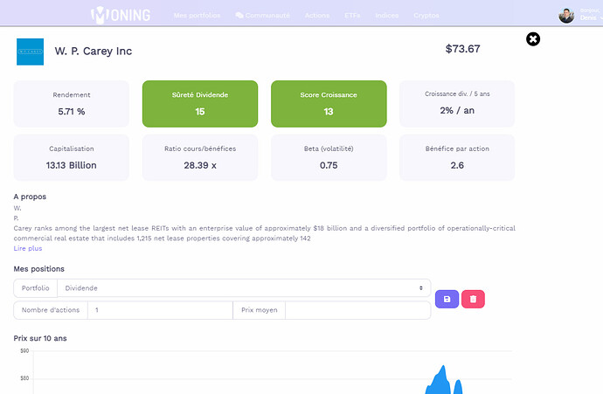
Task: Click the W. P. Carey Inc title
Action: (x=93, y=52)
